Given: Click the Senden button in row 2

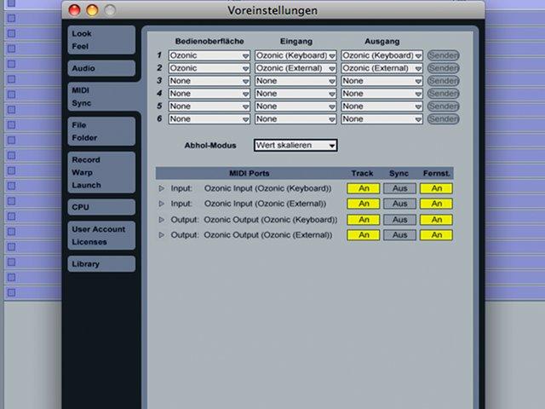Looking at the screenshot, I should click(443, 68).
